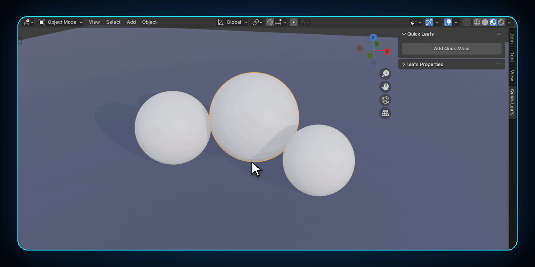Toggle the snapping magnet icon

270,22
